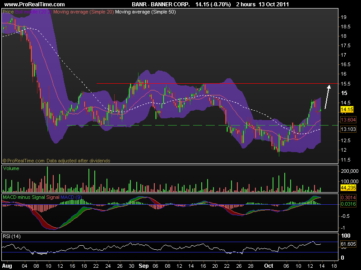Click the 30 date axis label
Image resolution: width=361 pixels, height=270 pixels.
tap(131, 266)
